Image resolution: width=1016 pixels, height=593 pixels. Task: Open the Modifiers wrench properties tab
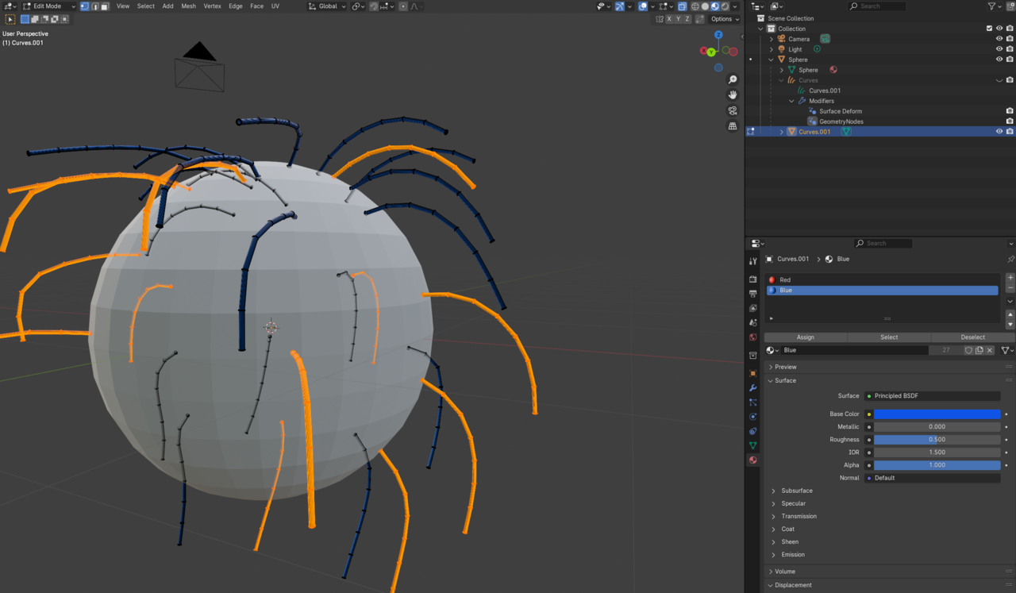pos(752,388)
